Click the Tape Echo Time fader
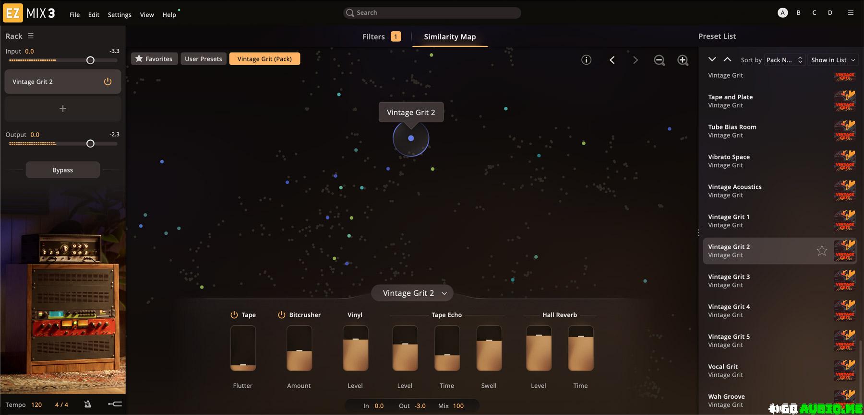Screen dimensions: 864x415 coord(447,348)
